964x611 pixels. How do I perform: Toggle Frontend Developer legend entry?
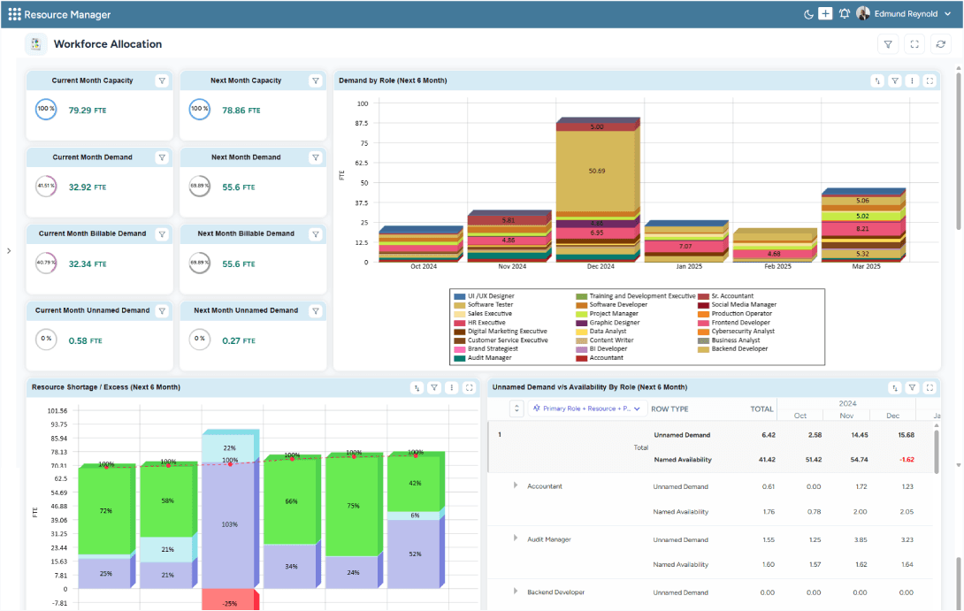pyautogui.click(x=734, y=323)
